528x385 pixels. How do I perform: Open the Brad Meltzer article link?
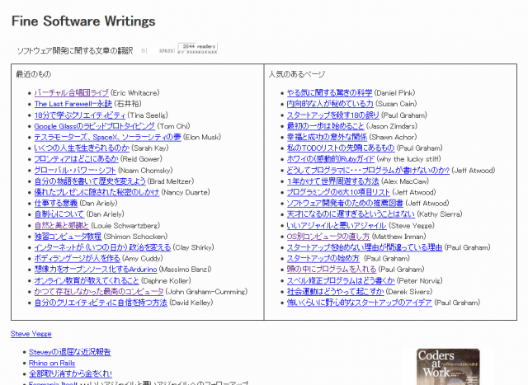click(90, 181)
